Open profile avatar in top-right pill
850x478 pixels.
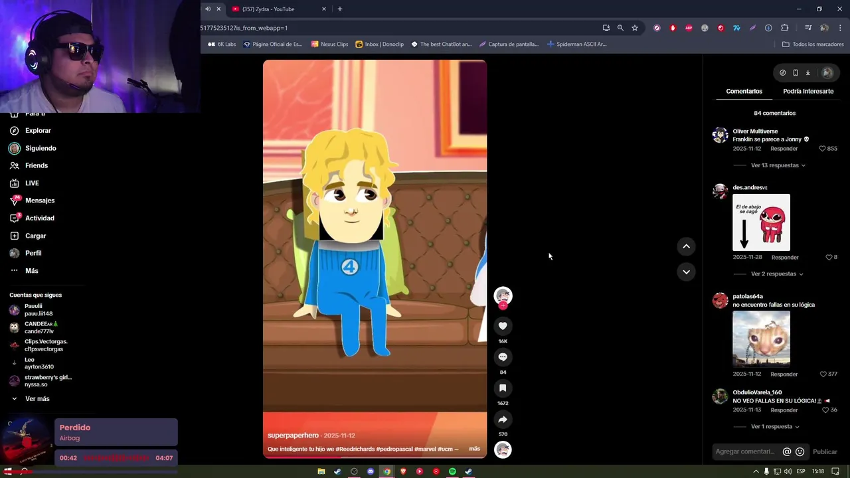click(x=827, y=73)
